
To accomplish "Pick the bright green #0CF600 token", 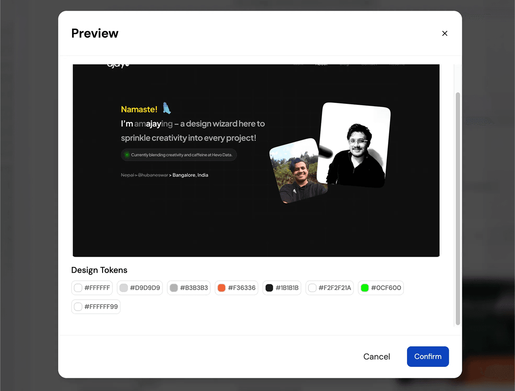I will [x=381, y=288].
